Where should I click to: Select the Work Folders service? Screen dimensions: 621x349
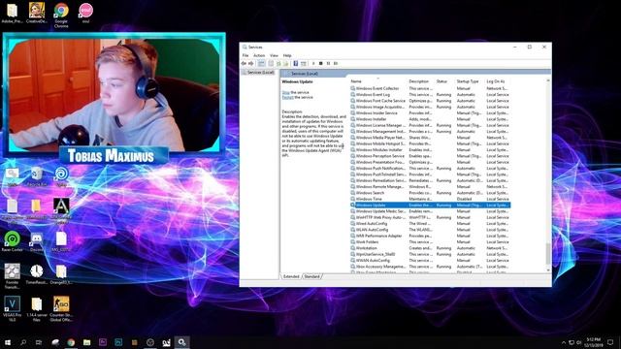coord(430,241)
